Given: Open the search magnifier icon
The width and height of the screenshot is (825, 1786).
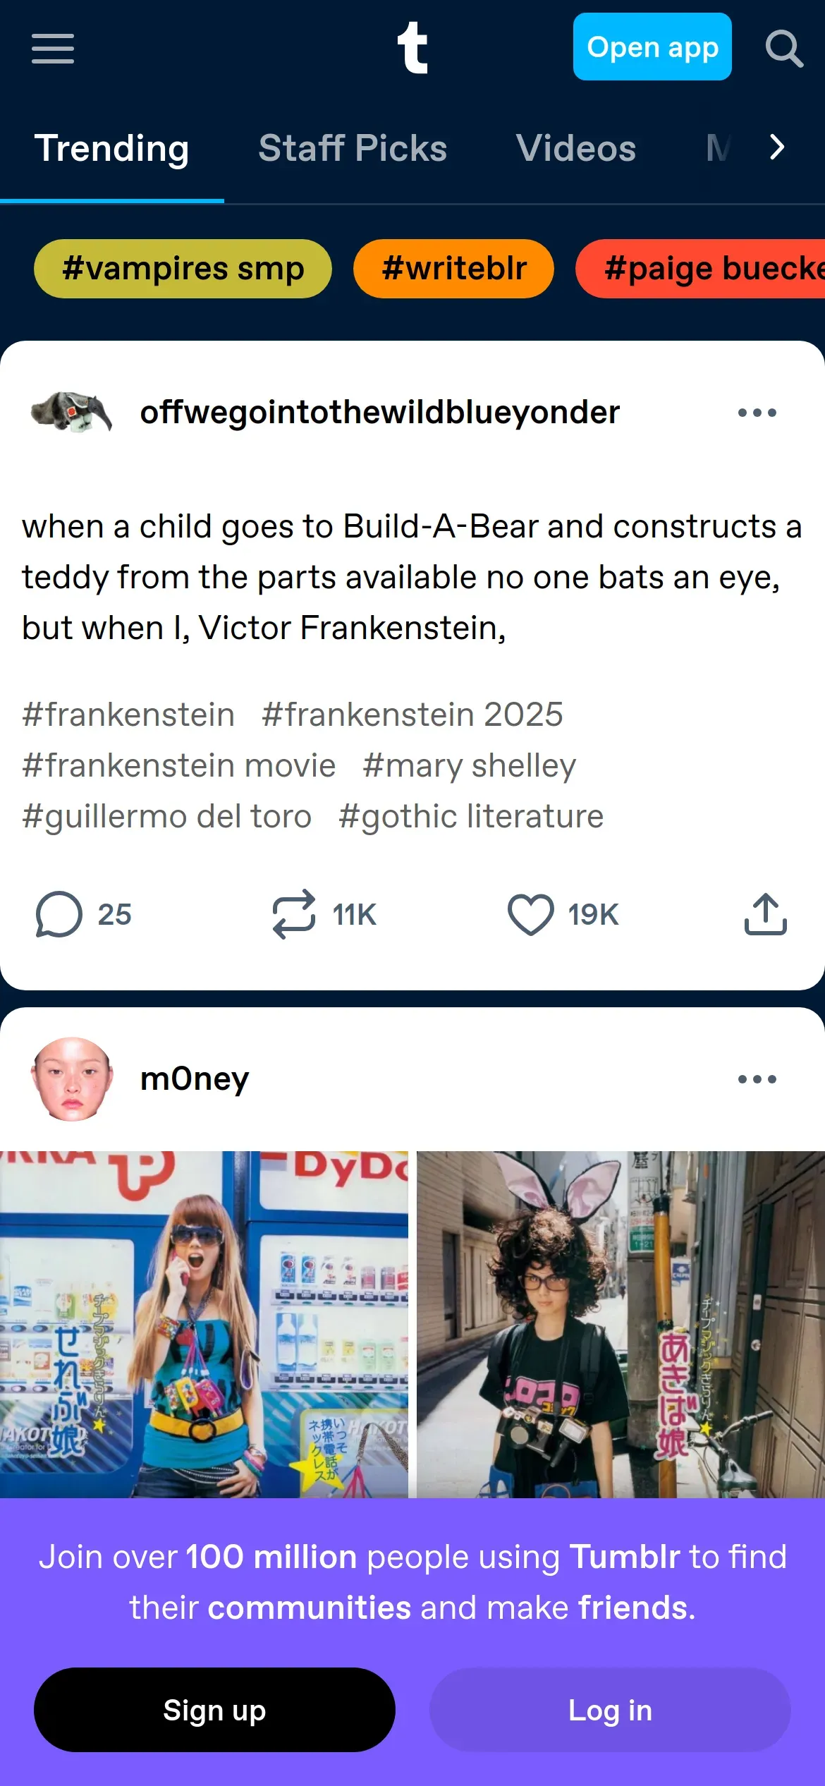Looking at the screenshot, I should (784, 48).
